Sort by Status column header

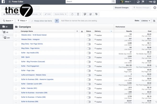(x=89, y=31)
